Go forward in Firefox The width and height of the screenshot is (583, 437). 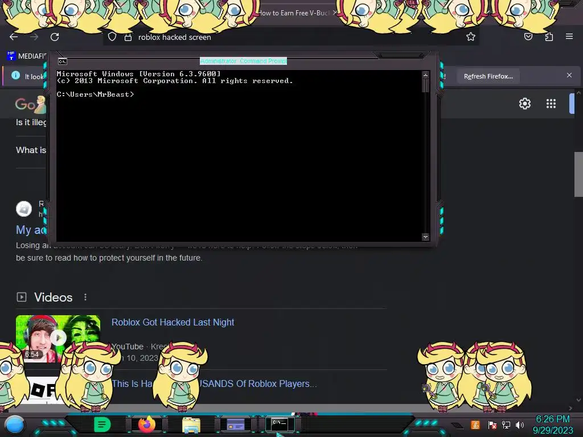[x=34, y=37]
